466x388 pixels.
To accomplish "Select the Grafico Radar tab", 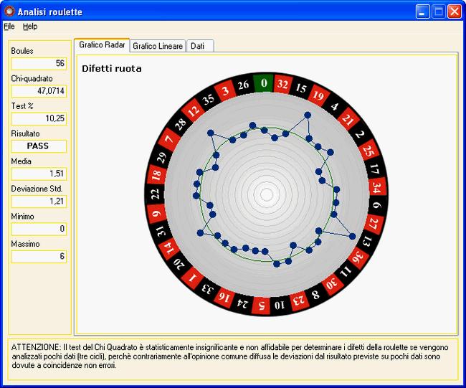I will point(102,45).
